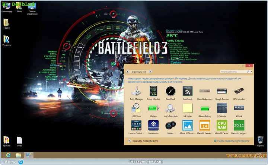Open 'Найти гаджеты в Интернете' link
Screen dimensions: 268x165
point(233,141)
